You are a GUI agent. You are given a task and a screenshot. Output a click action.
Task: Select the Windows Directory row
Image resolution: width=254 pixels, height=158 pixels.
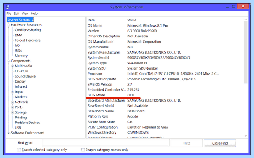(165, 133)
